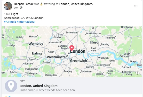Click the #international hashtag
Viewport: 143px width, 97px height.
click(26, 22)
